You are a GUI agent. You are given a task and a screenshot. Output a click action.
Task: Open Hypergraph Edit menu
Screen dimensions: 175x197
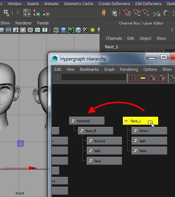(58, 69)
